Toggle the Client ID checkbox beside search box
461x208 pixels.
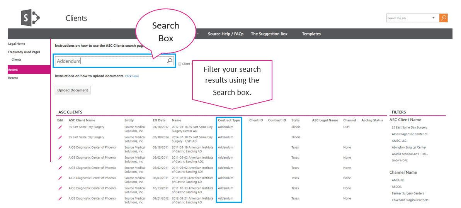coord(180,64)
